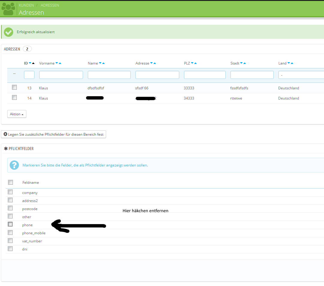Click the Feldname column header
324x286 pixels.
point(31,182)
